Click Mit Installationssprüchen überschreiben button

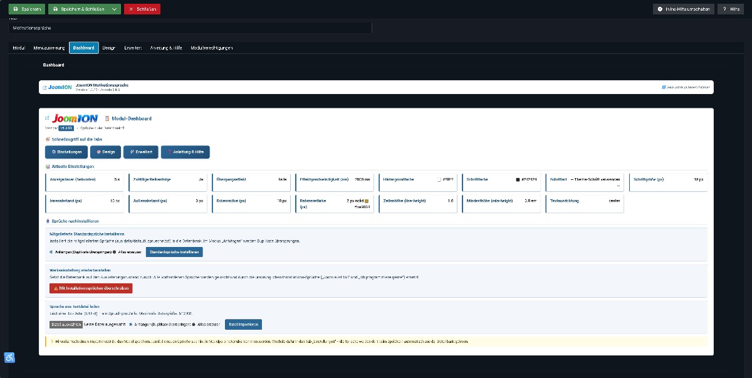coord(91,288)
